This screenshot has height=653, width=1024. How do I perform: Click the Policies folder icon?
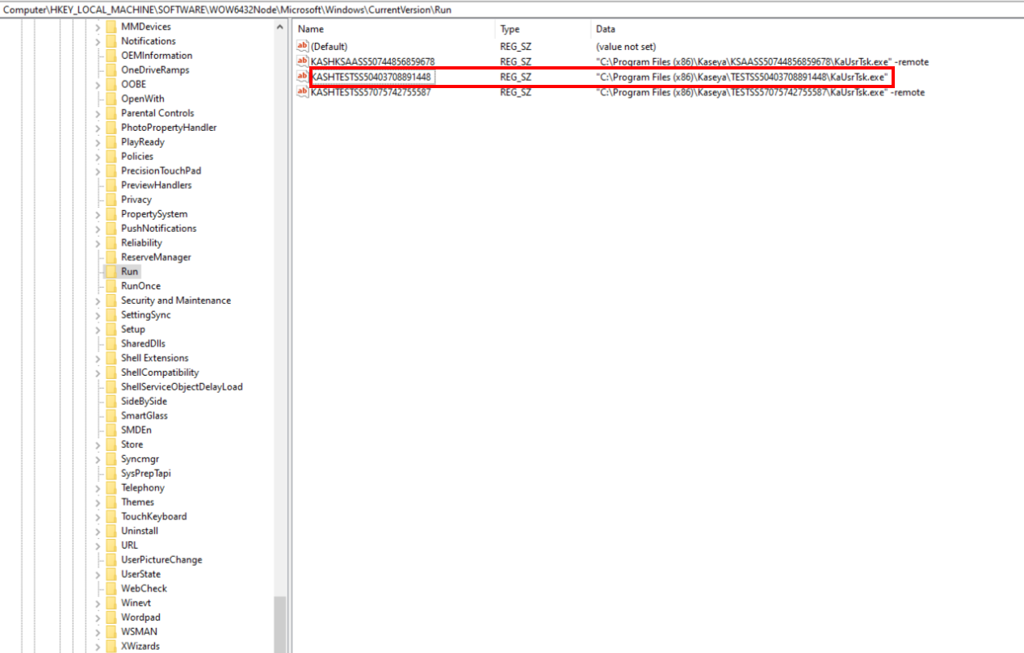[111, 156]
